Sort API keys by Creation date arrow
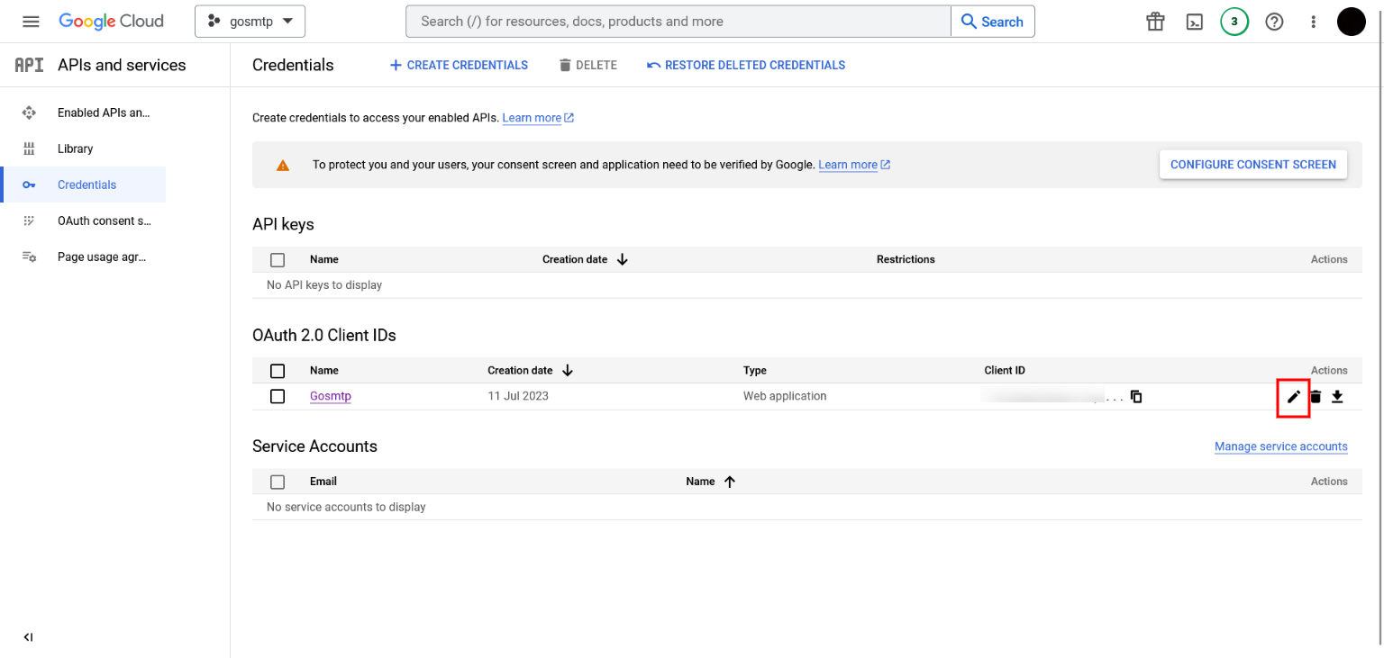This screenshot has width=1384, height=658. coord(622,259)
